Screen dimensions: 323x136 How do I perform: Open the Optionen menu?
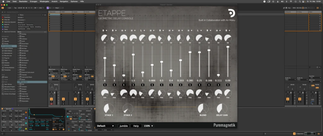(x=74, y=1)
